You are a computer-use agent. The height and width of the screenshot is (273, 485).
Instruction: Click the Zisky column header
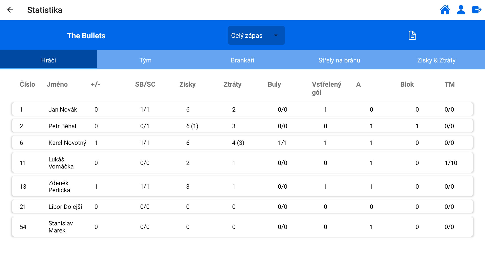(x=187, y=84)
